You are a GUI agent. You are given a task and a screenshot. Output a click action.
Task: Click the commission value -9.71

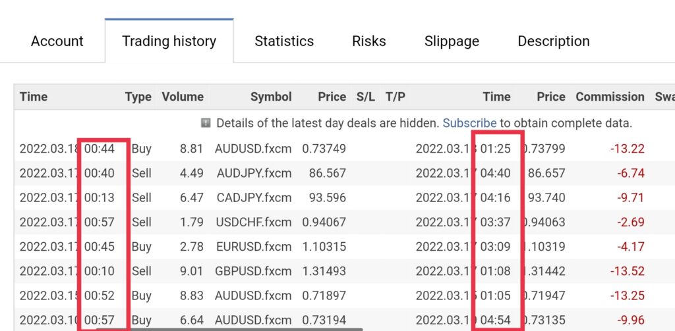(631, 197)
